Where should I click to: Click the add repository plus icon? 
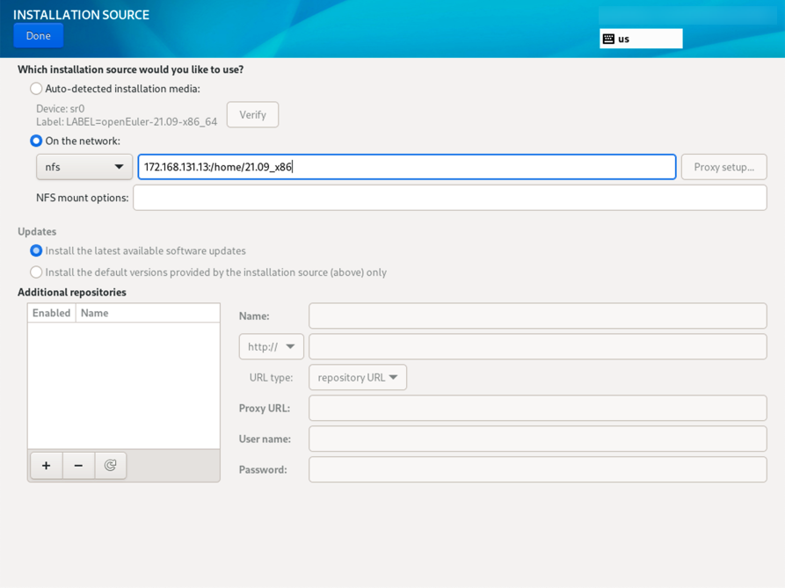pos(47,466)
